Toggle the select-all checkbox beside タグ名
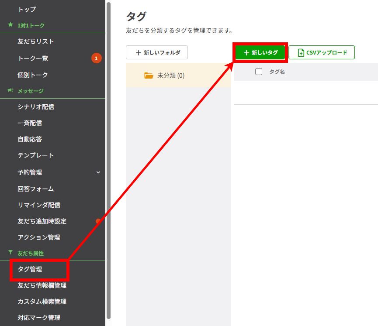Screen dimensions: 378x326 pyautogui.click(x=259, y=72)
